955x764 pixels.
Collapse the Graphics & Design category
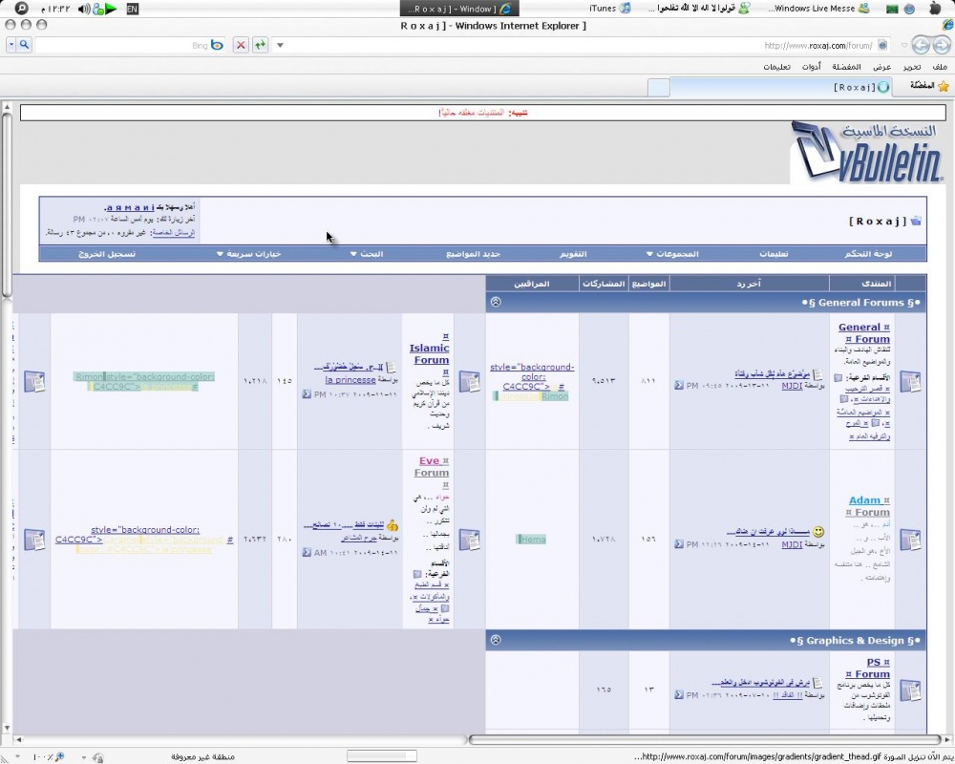[x=495, y=640]
